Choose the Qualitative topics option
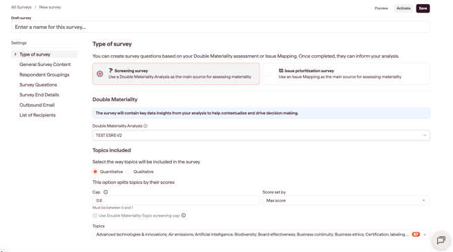Viewport: 453px width, 252px height. tap(128, 171)
